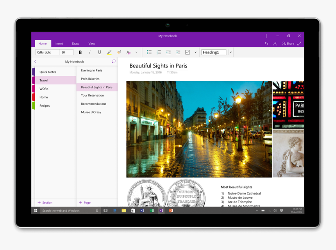Viewport: 336px width, 250px height.
Task: Increase the paragraph indent
Action: click(178, 52)
